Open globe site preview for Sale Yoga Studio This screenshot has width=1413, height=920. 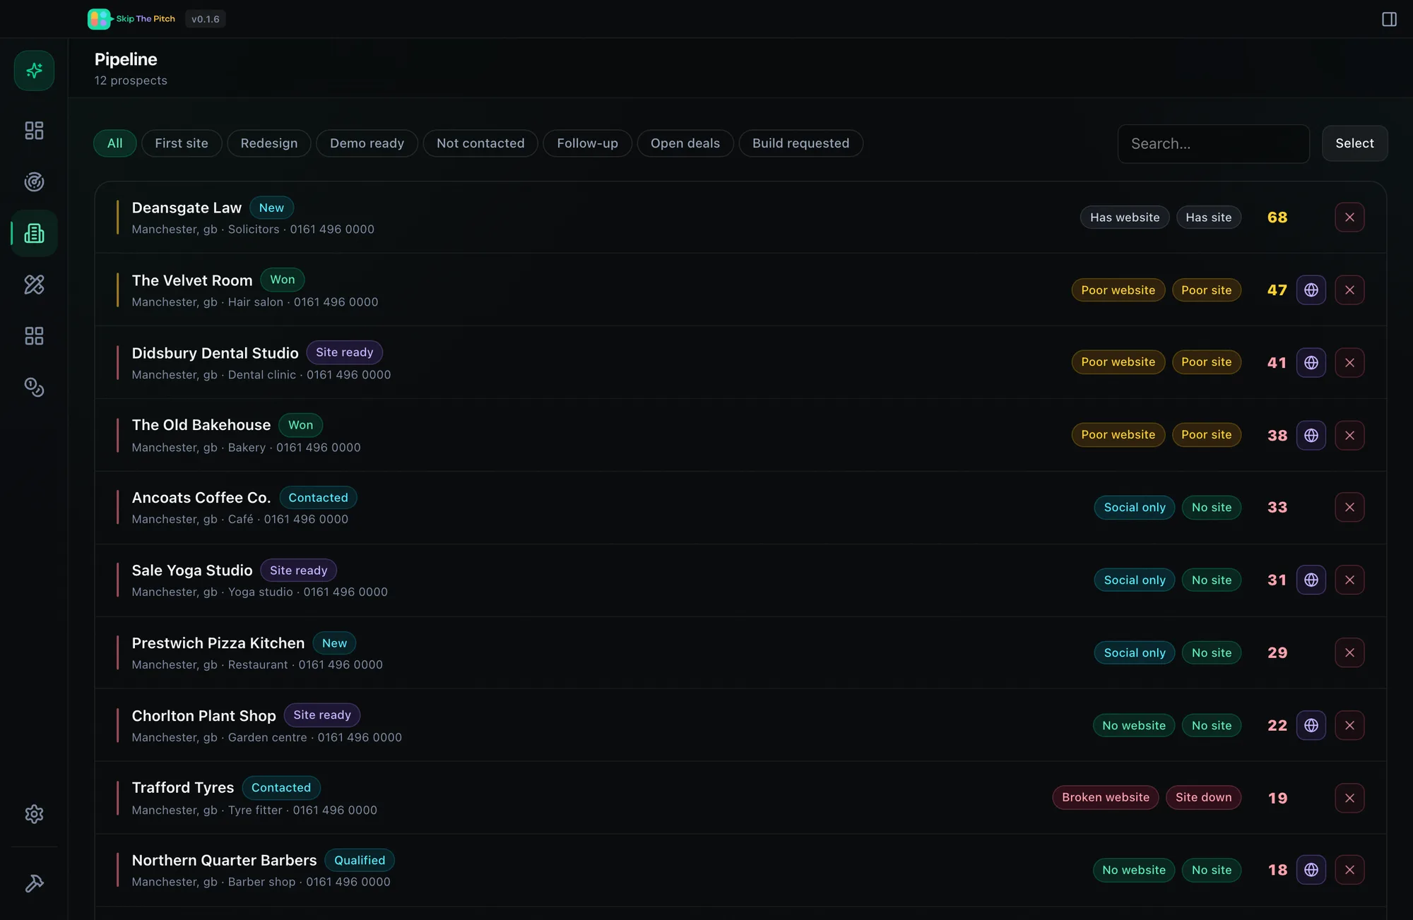(x=1311, y=580)
